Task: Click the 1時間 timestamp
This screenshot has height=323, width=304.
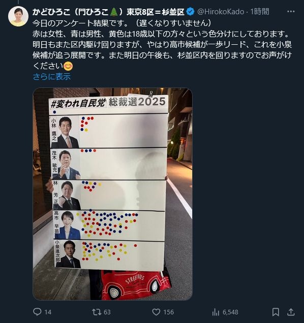Action: tap(260, 12)
